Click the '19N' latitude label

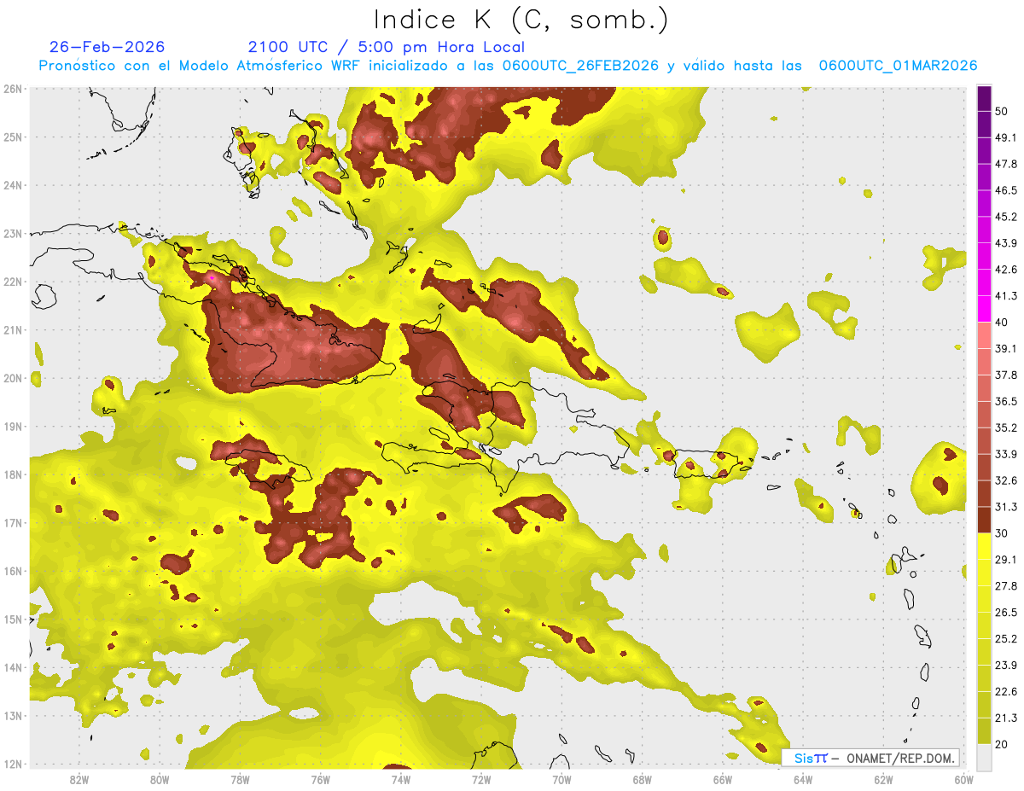(x=13, y=426)
